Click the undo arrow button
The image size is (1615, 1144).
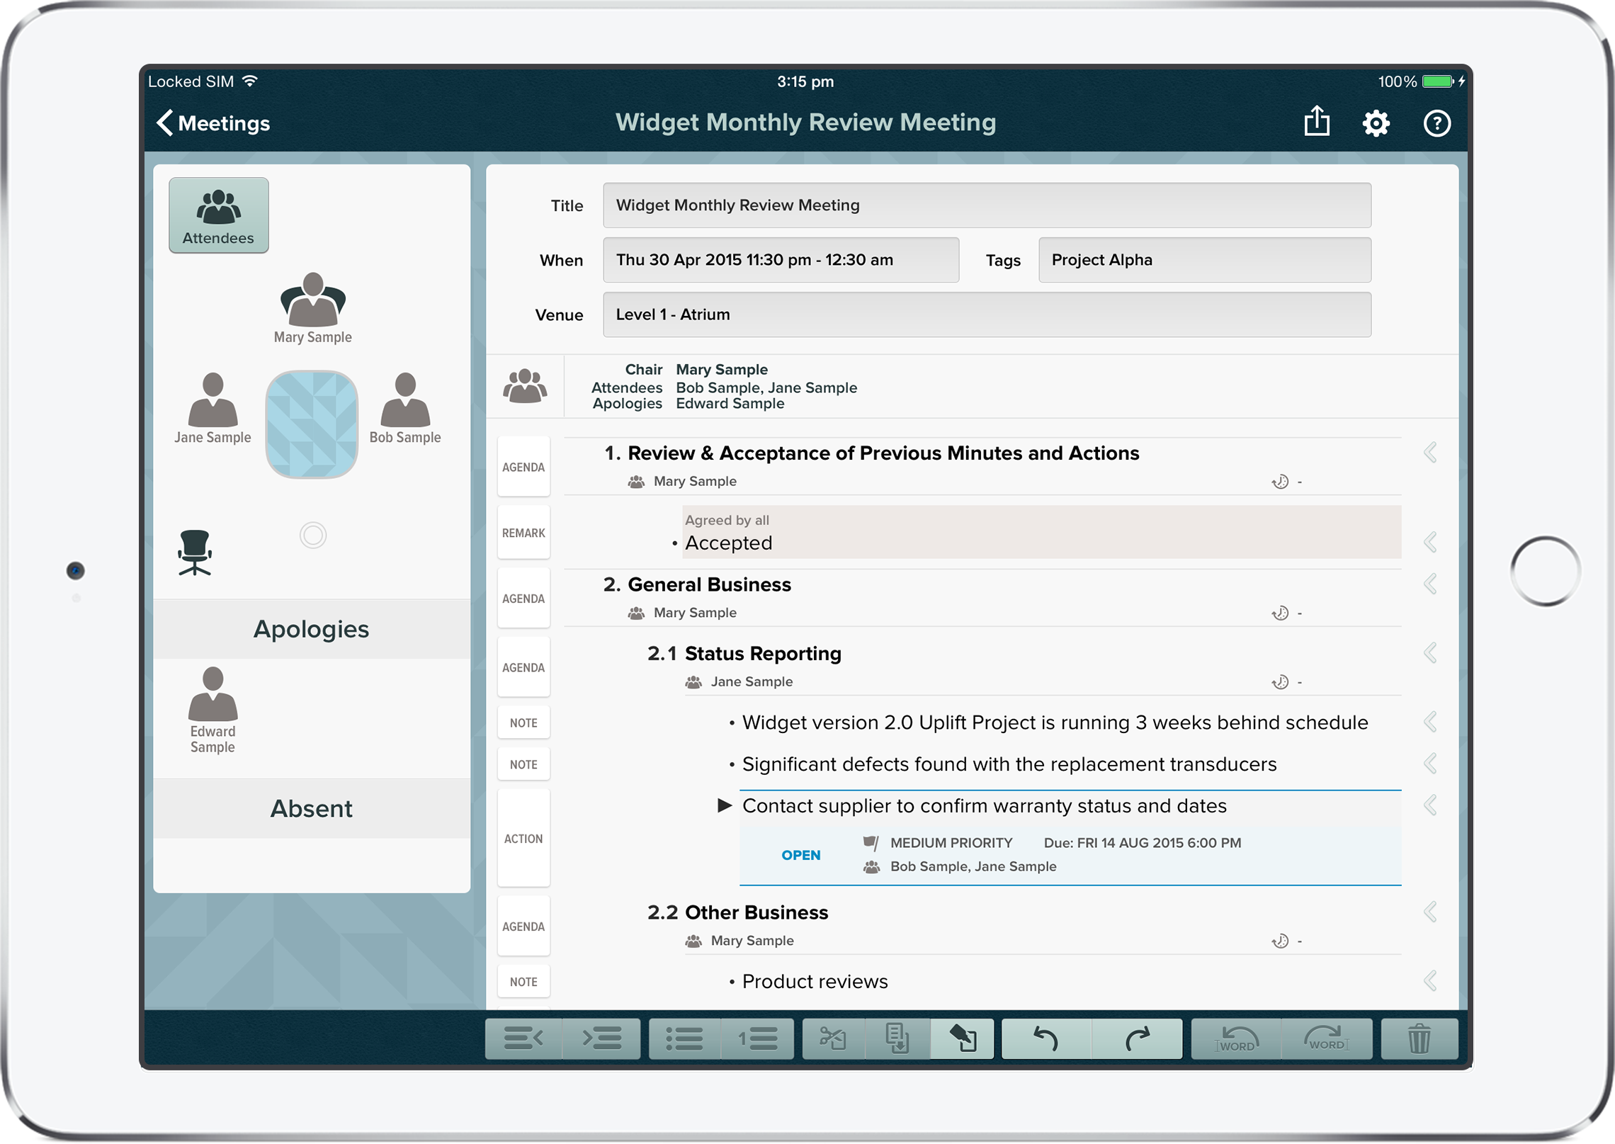(x=1046, y=1039)
